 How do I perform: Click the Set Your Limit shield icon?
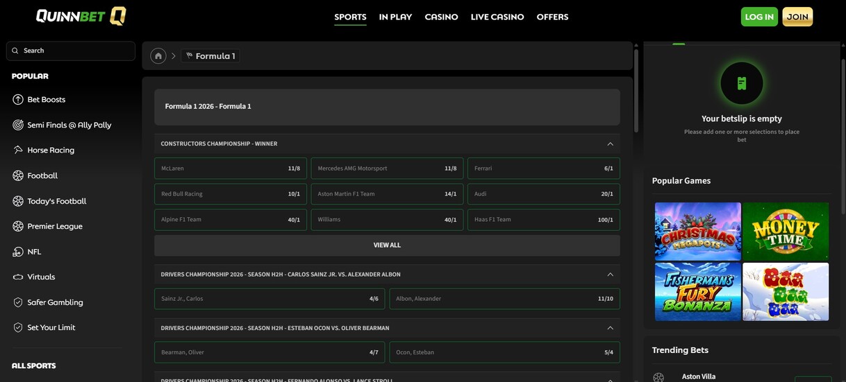click(x=18, y=327)
